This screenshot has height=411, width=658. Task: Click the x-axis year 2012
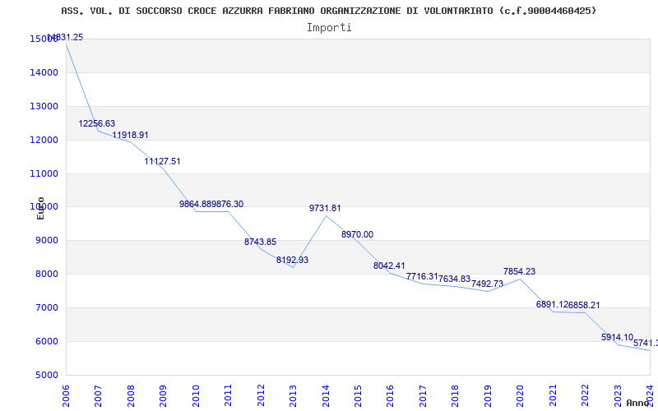click(x=261, y=395)
